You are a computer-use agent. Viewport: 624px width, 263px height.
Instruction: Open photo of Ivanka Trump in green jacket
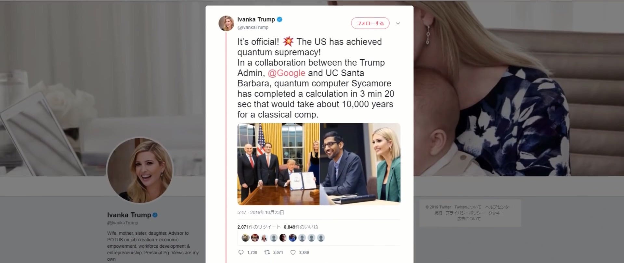360,164
